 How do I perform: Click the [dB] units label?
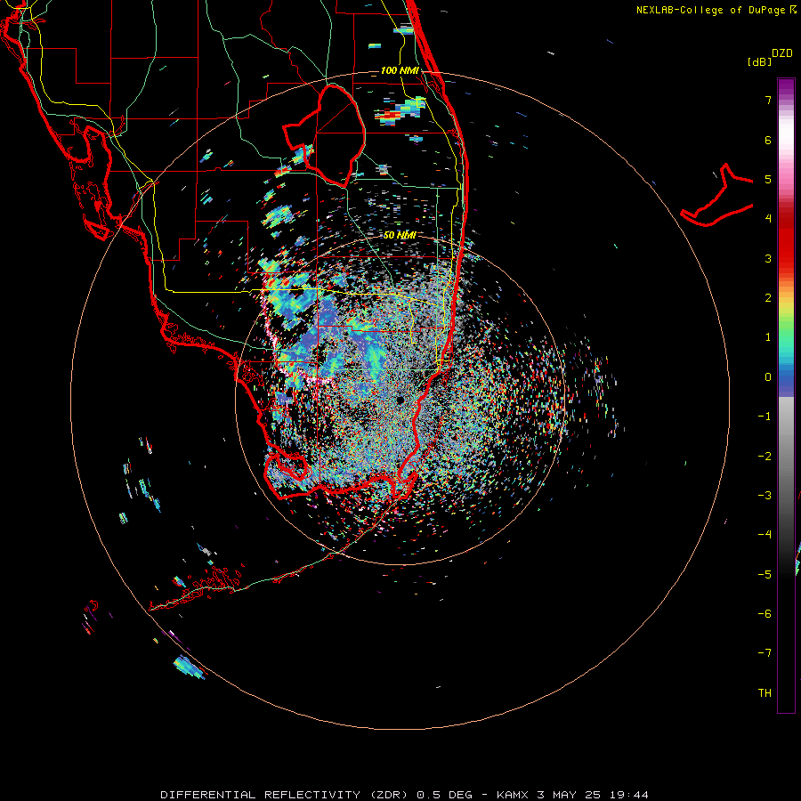point(760,62)
